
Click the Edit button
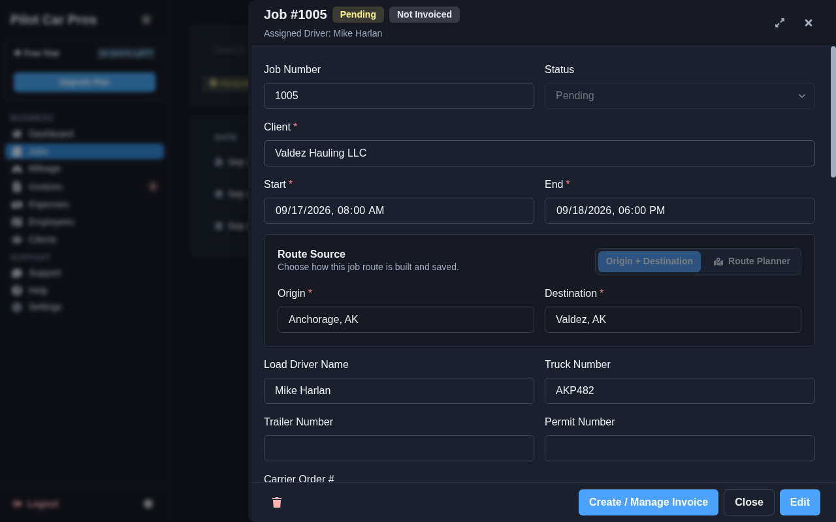[x=800, y=502]
